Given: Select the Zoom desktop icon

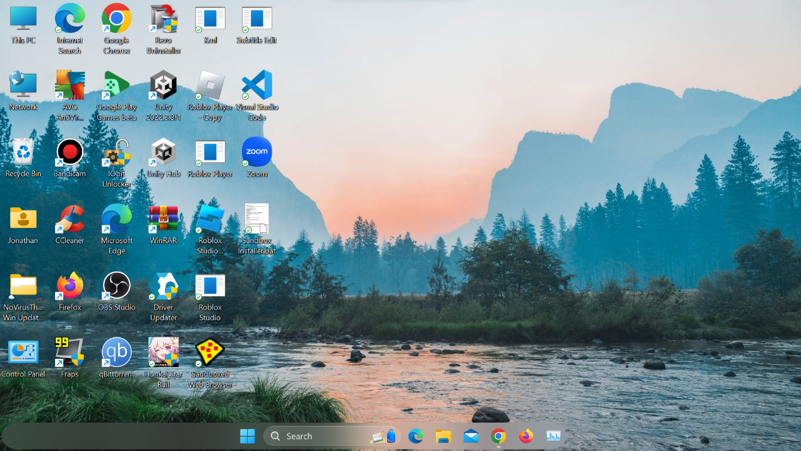Looking at the screenshot, I should 257,158.
